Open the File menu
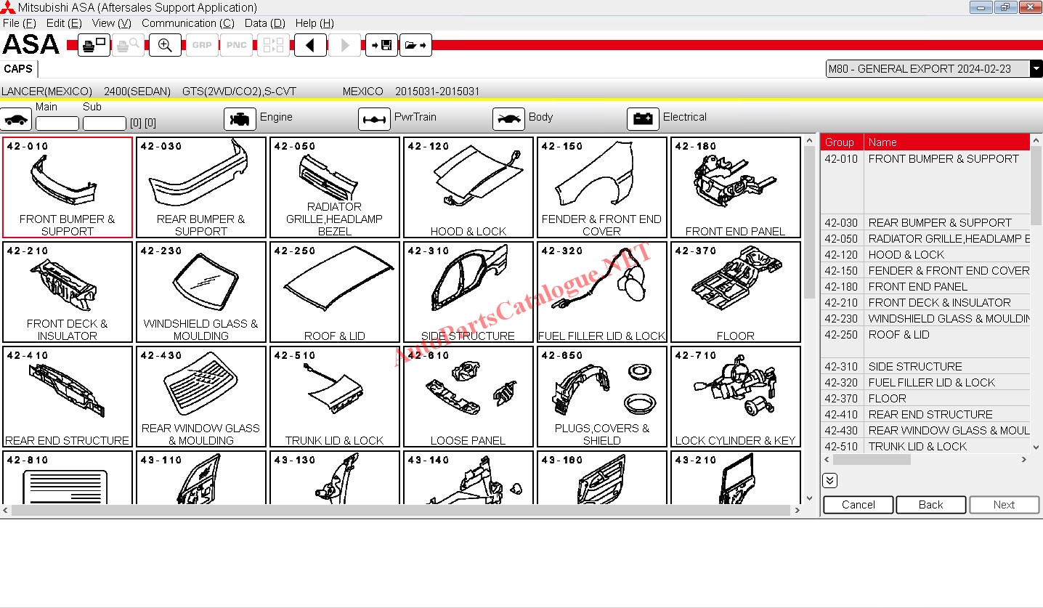The height and width of the screenshot is (608, 1043). [19, 23]
